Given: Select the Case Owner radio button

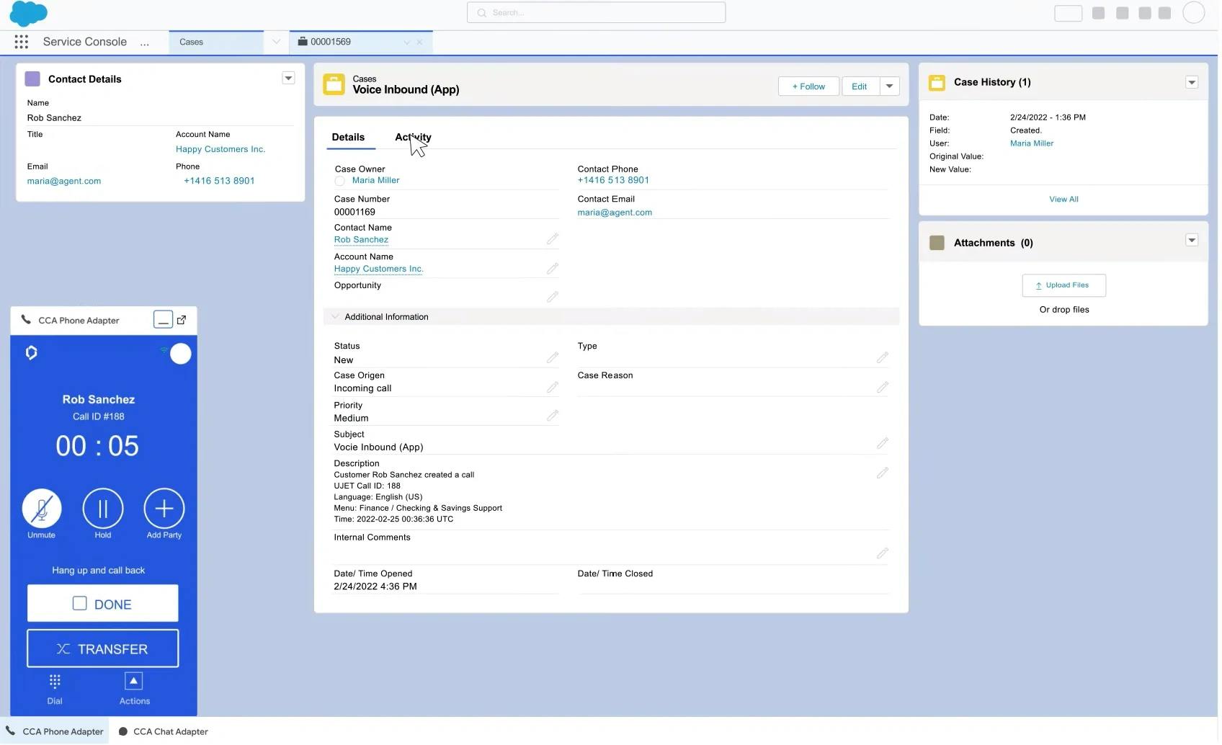Looking at the screenshot, I should pos(339,181).
